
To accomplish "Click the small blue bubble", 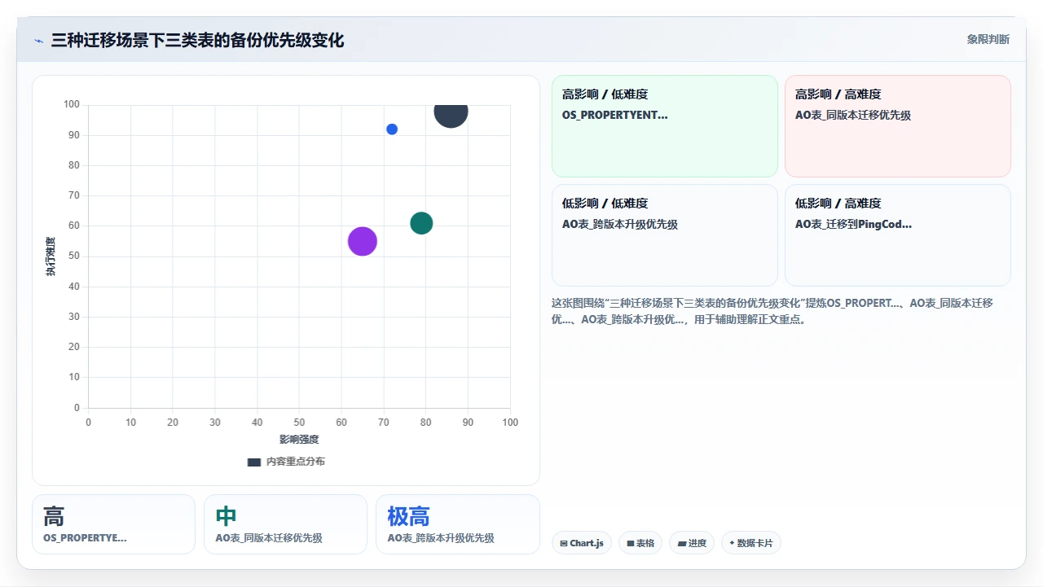I will [392, 129].
